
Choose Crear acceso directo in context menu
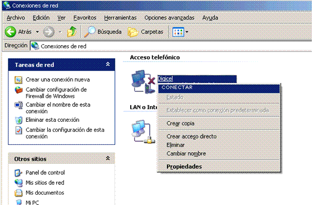point(219,136)
